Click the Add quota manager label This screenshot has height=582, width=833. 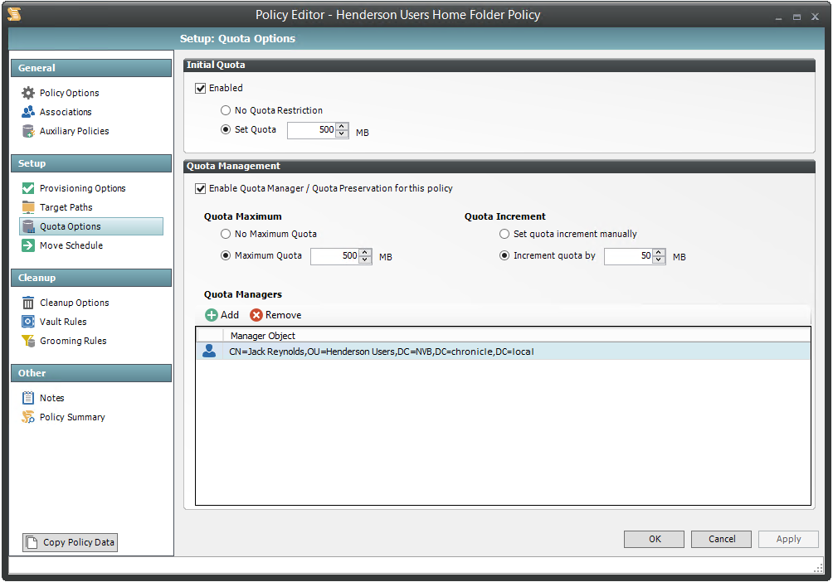click(230, 315)
